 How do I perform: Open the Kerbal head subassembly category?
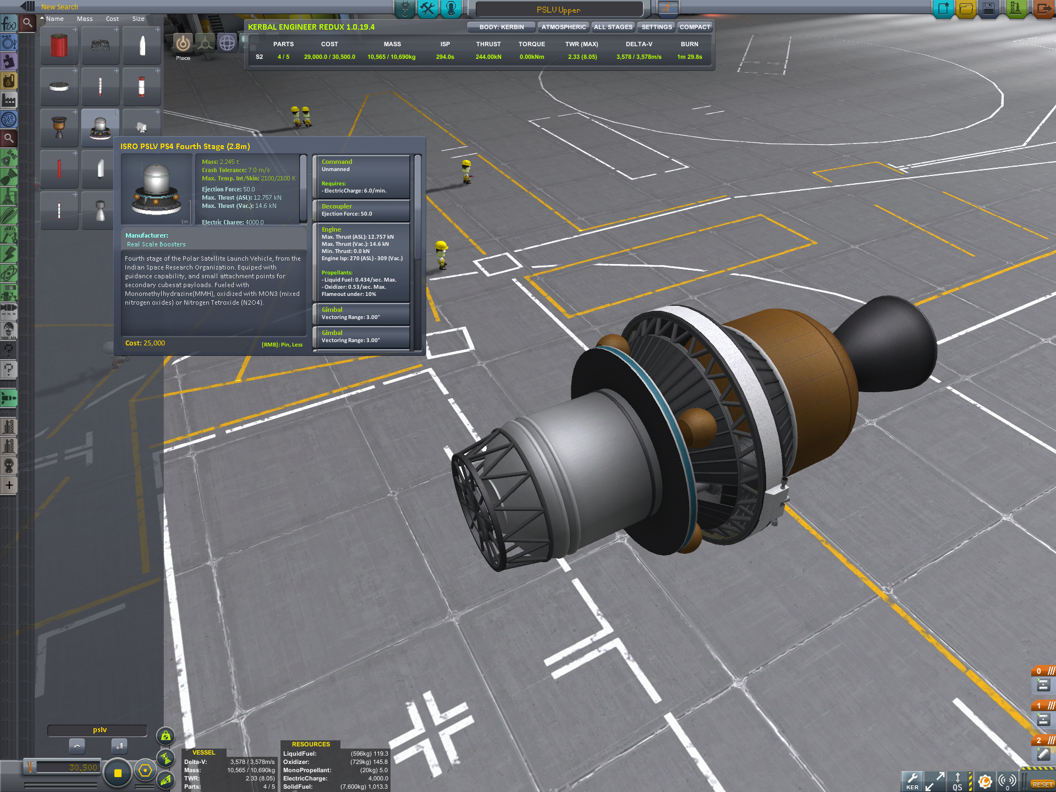coord(9,466)
